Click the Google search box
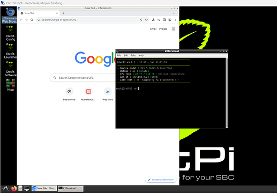Screen dimensions: 277x193 83,78
